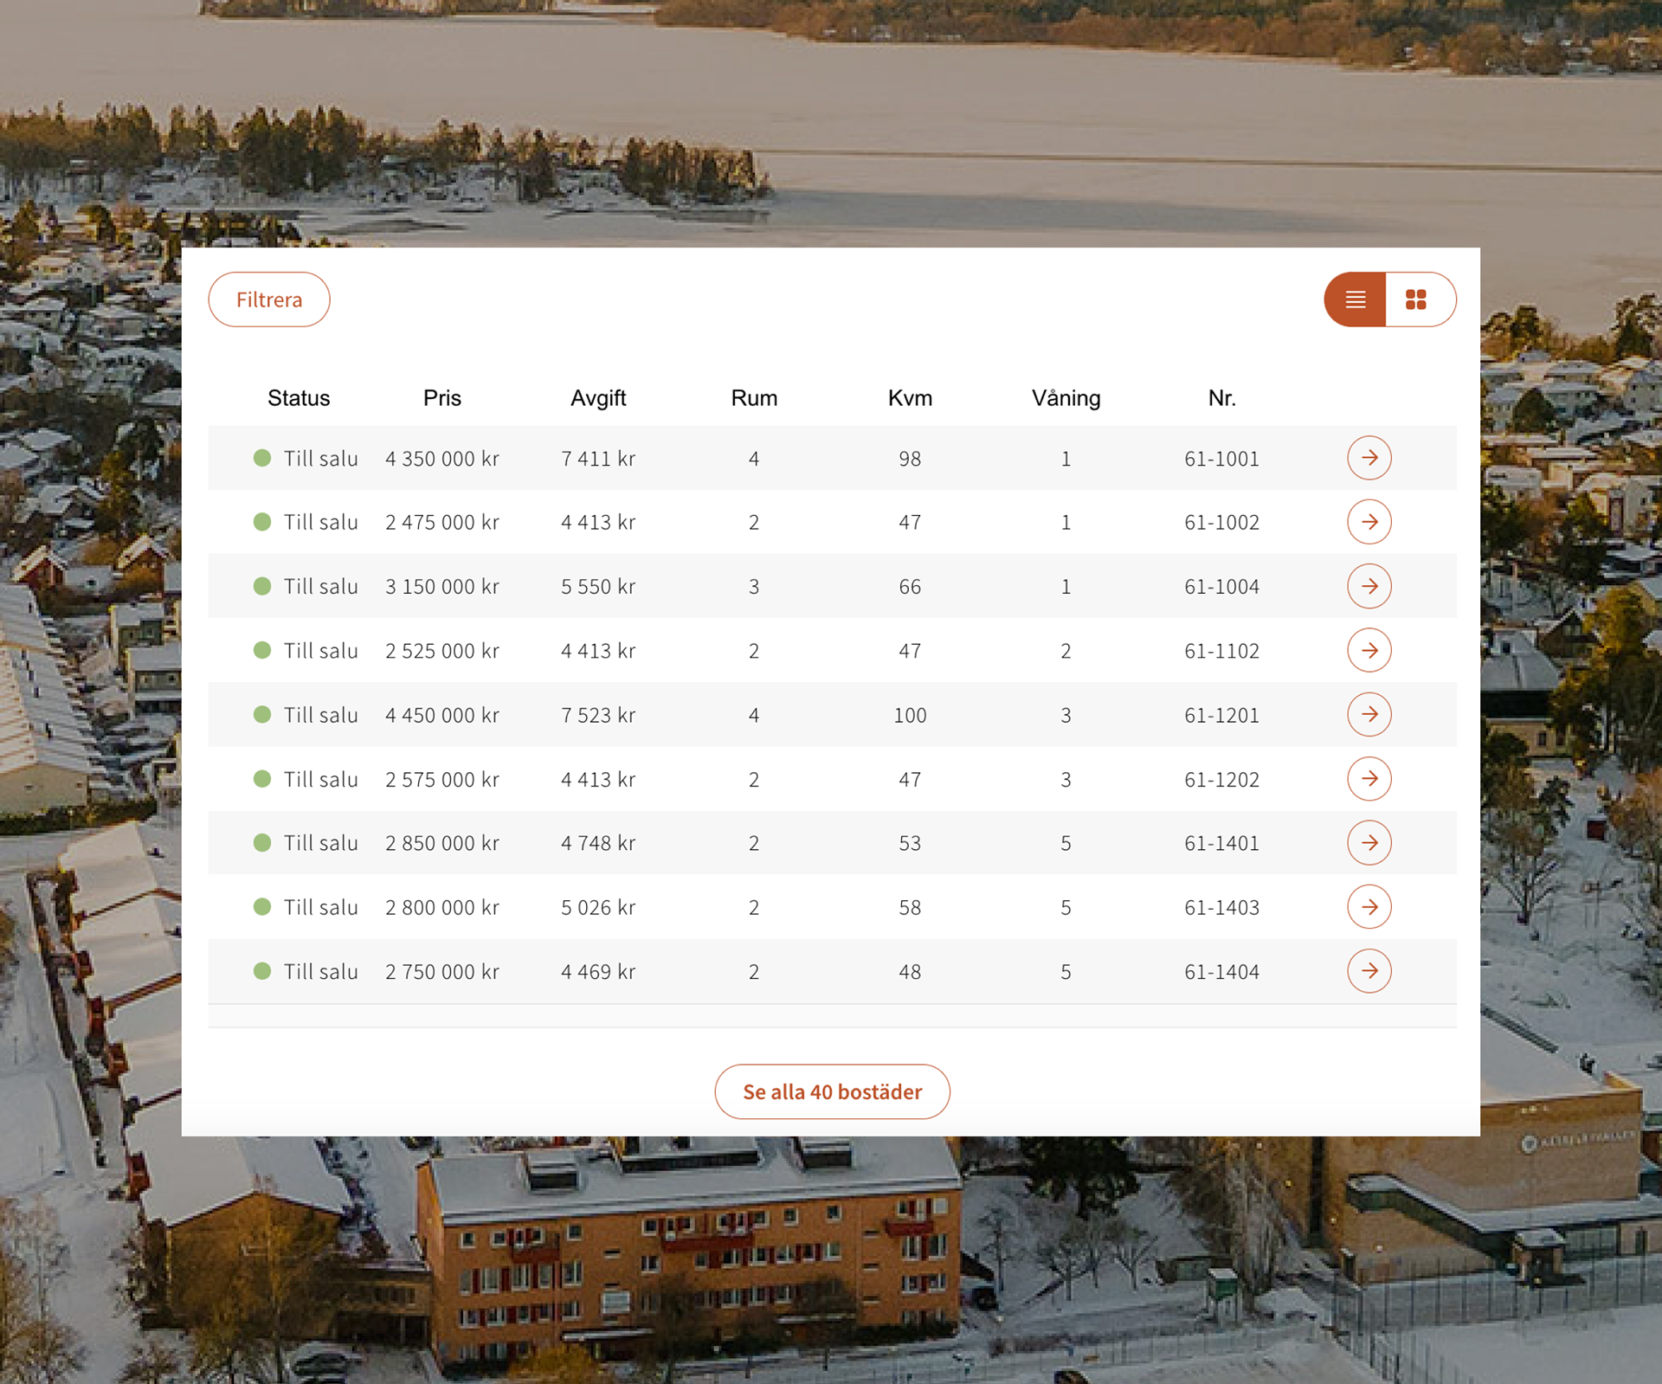The image size is (1662, 1384).
Task: Sort by Avgift column header
Action: (x=598, y=398)
